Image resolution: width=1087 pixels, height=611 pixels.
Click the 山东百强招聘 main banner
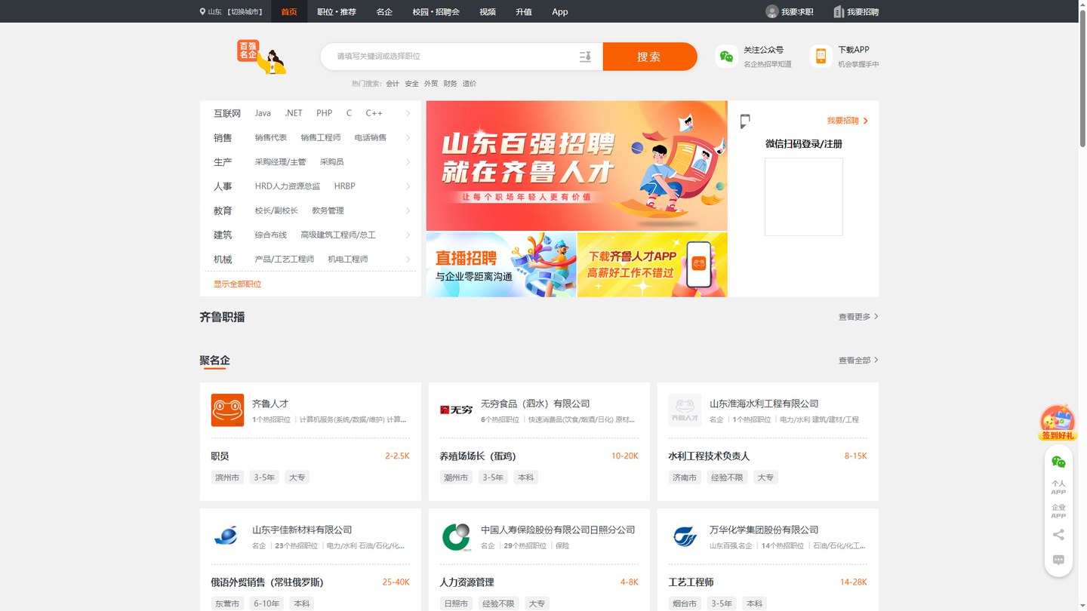tap(577, 166)
